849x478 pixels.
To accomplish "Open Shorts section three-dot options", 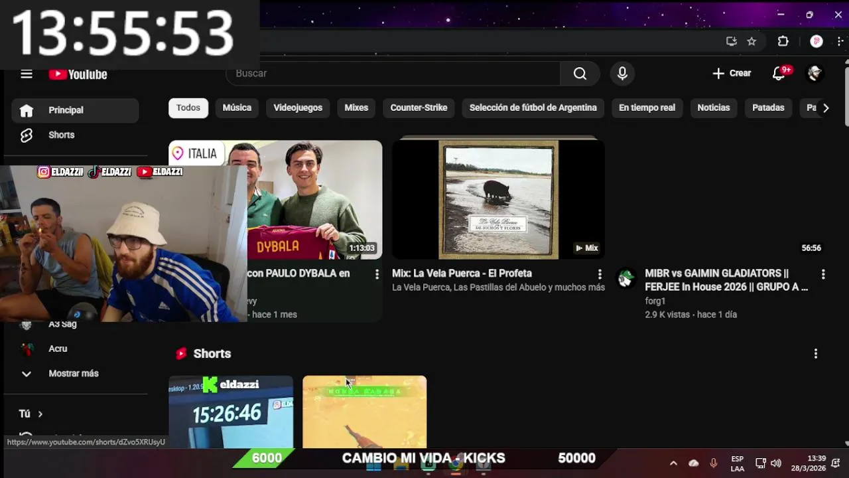I will tap(816, 354).
